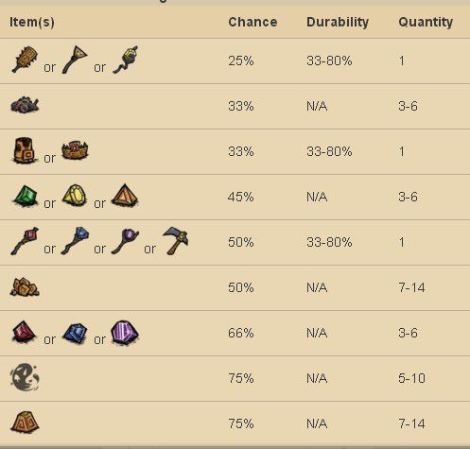Click the gears pile icon
This screenshot has width=470, height=449.
(x=25, y=105)
